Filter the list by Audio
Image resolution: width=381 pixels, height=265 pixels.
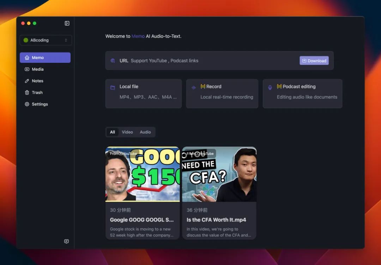coord(145,132)
